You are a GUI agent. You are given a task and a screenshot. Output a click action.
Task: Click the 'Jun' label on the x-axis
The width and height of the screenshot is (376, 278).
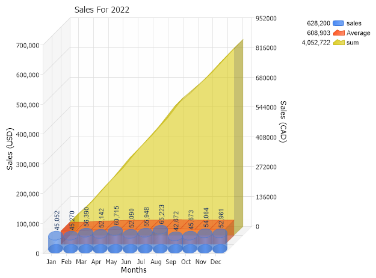[126, 262]
